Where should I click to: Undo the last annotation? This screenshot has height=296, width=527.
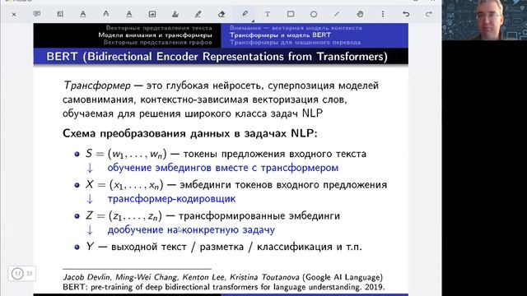pos(406,14)
